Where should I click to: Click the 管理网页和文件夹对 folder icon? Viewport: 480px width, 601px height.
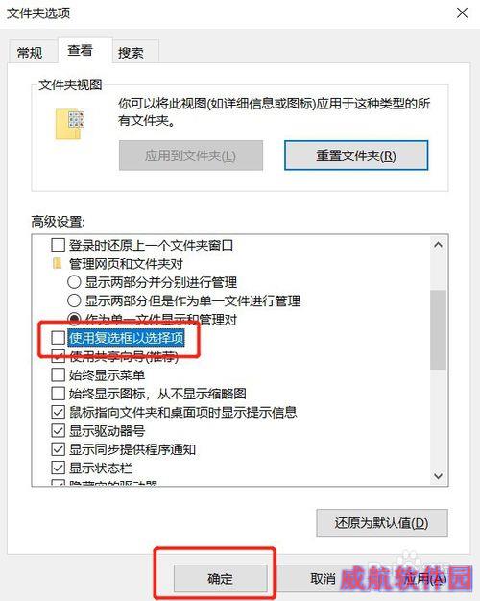(58, 264)
